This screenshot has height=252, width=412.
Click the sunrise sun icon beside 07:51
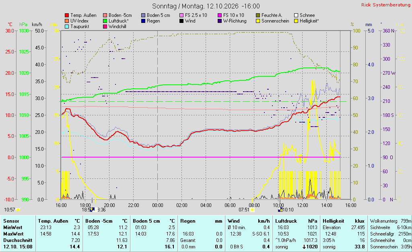coord(252,210)
